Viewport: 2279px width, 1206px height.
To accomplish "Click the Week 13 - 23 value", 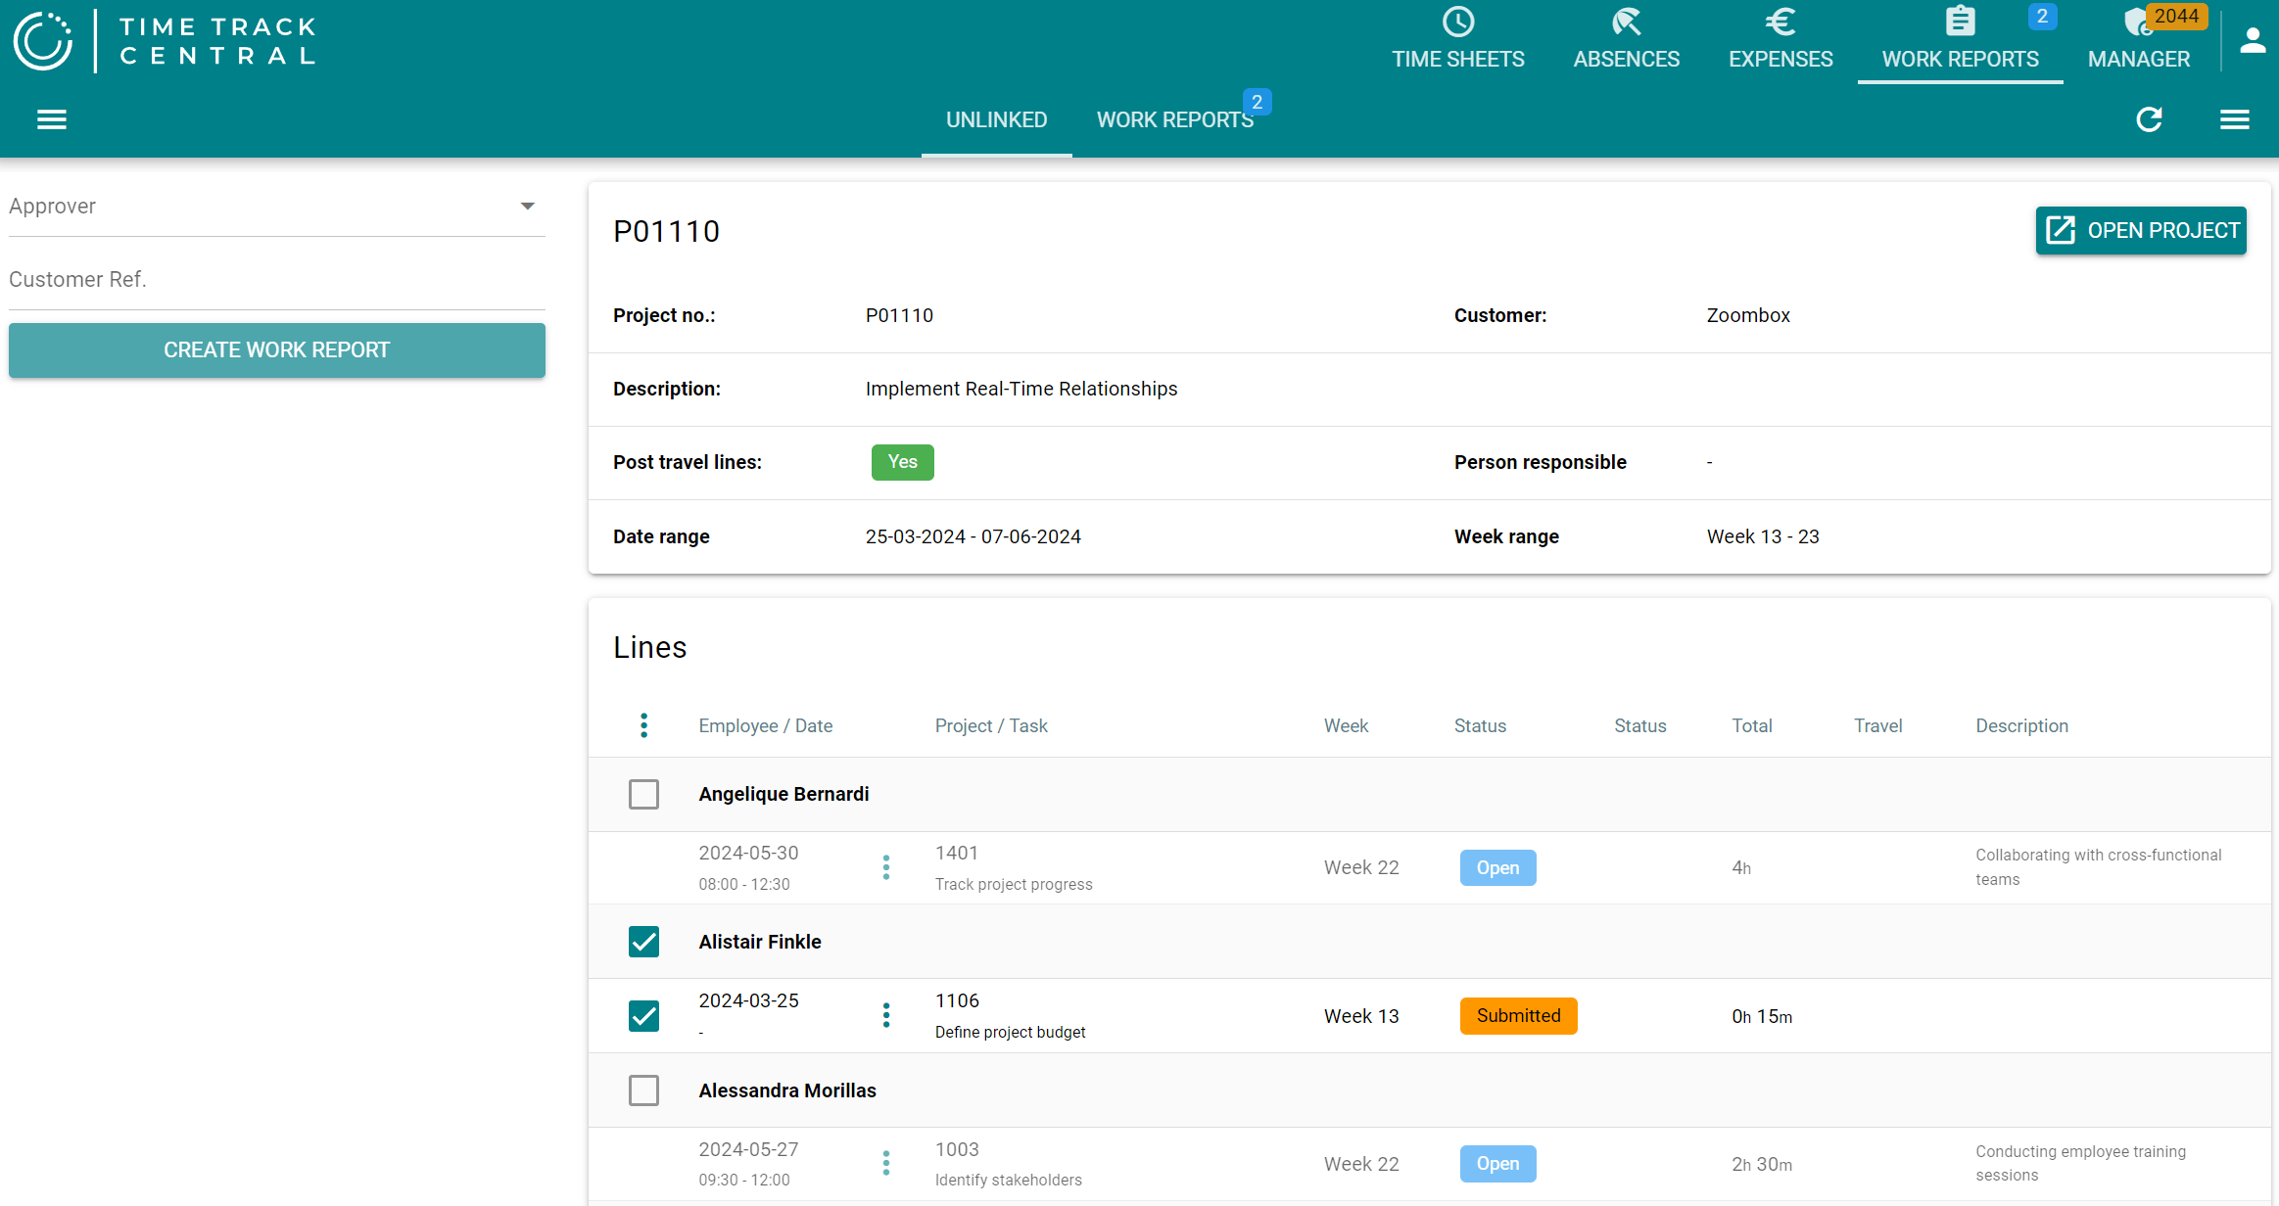I will click(x=1763, y=536).
